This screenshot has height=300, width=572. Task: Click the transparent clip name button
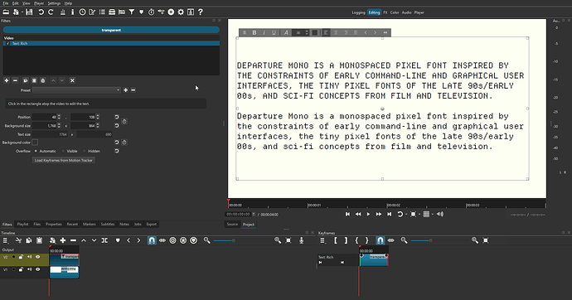[111, 30]
